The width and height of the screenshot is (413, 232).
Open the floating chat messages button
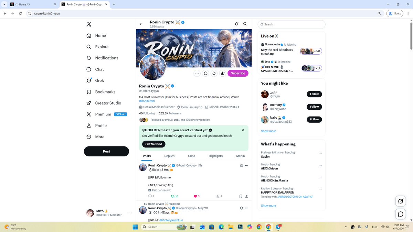tap(401, 214)
